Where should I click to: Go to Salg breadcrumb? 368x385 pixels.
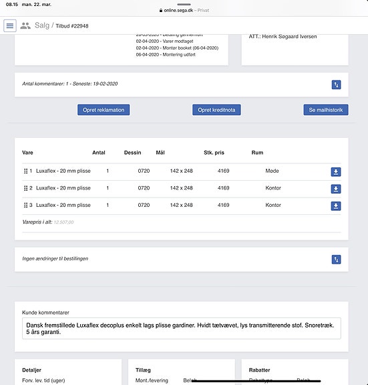[42, 25]
